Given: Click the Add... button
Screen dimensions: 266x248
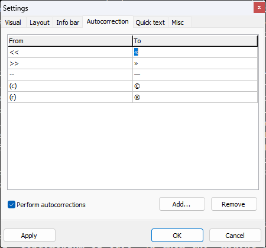Looking at the screenshot, I should [182, 204].
